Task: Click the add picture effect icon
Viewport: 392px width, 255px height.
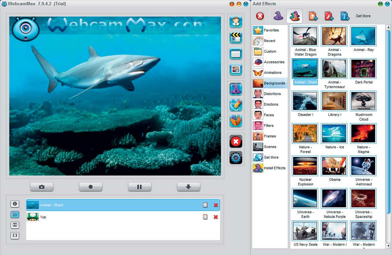Action: [x=313, y=16]
